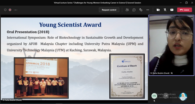
Task: Click the hijab-wearing participant's profile picture
Action: [x=183, y=96]
